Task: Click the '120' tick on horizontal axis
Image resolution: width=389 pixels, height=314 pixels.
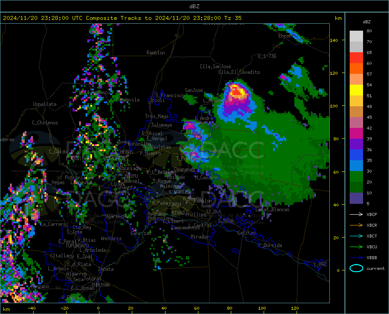Action: coord(295,308)
